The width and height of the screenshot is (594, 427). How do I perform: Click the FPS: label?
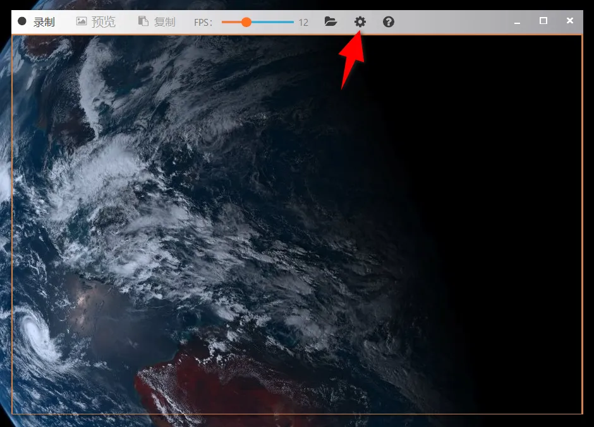coord(203,23)
